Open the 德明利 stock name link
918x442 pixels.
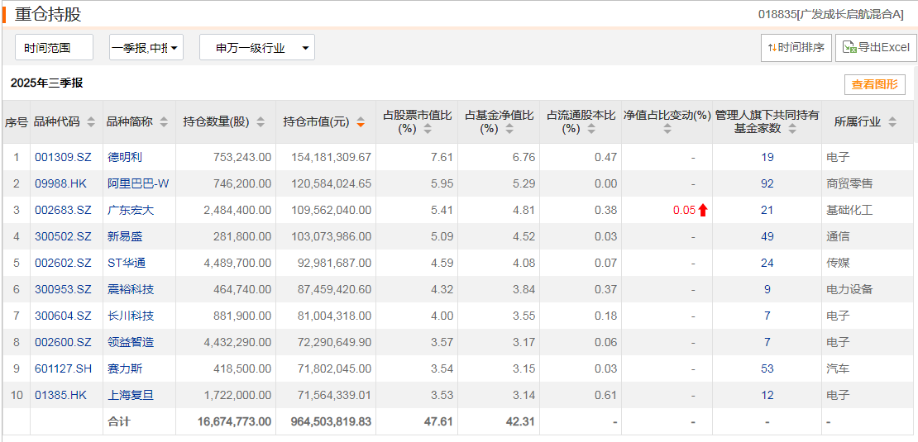(x=125, y=157)
